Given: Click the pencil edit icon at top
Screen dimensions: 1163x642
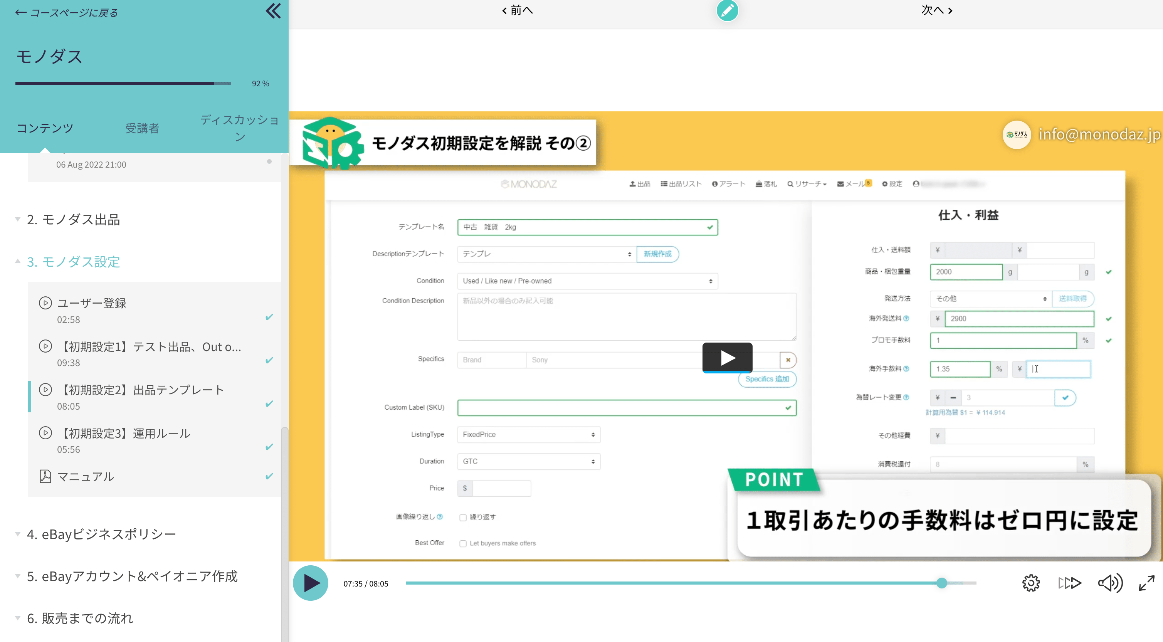Looking at the screenshot, I should tap(727, 10).
